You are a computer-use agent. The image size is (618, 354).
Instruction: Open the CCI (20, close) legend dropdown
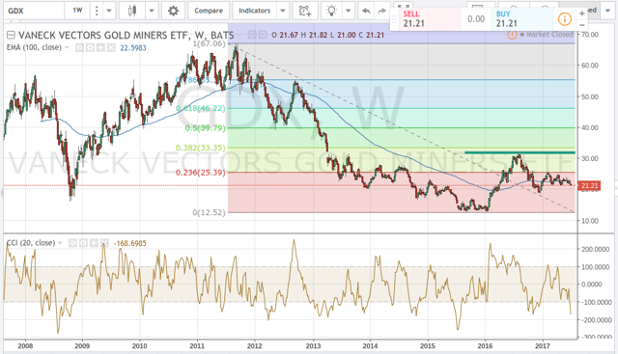60,243
